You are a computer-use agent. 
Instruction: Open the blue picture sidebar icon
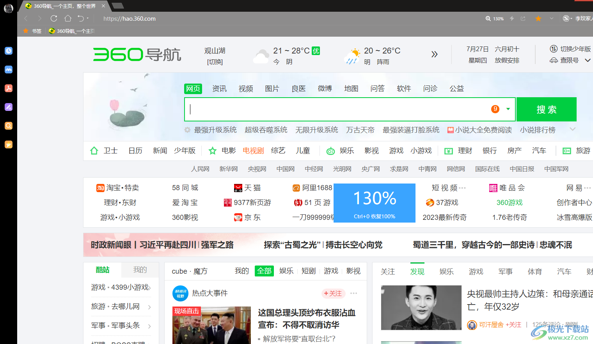tap(9, 70)
